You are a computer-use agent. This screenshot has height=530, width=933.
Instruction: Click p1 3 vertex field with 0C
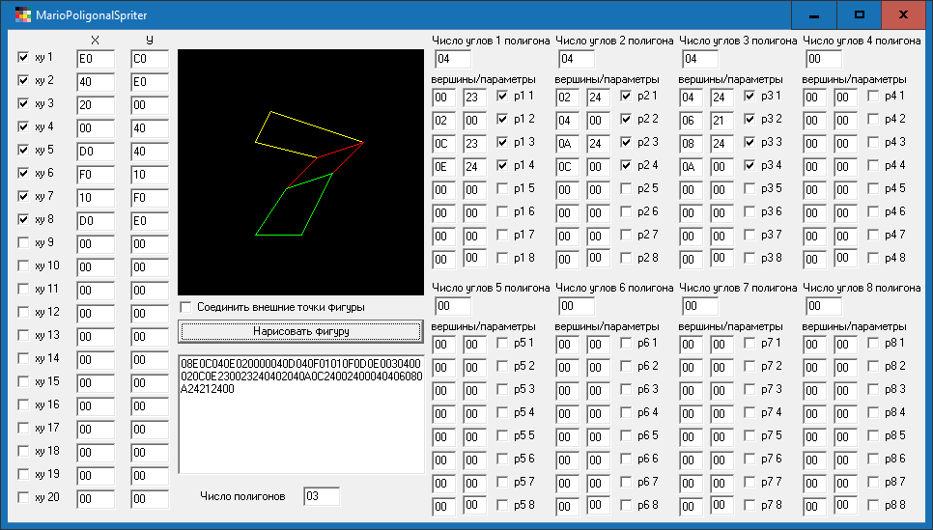(444, 144)
